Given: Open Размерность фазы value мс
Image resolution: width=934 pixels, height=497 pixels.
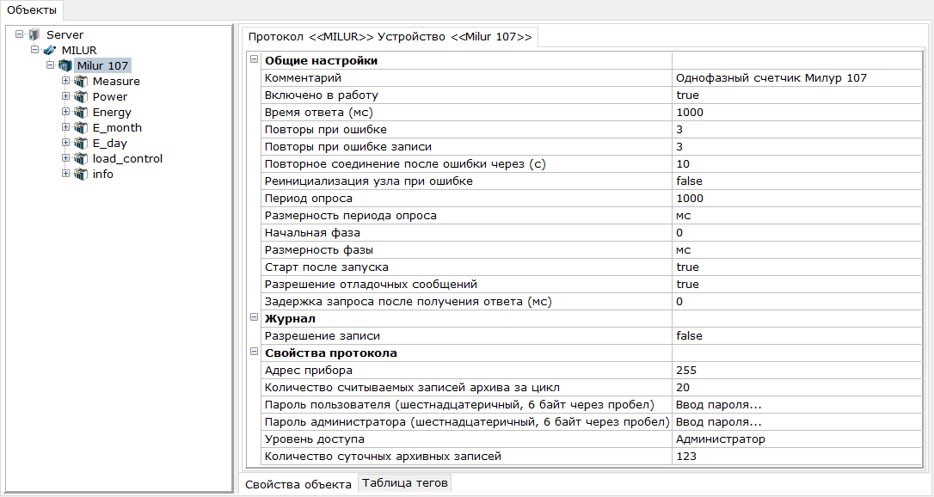Looking at the screenshot, I should (796, 250).
